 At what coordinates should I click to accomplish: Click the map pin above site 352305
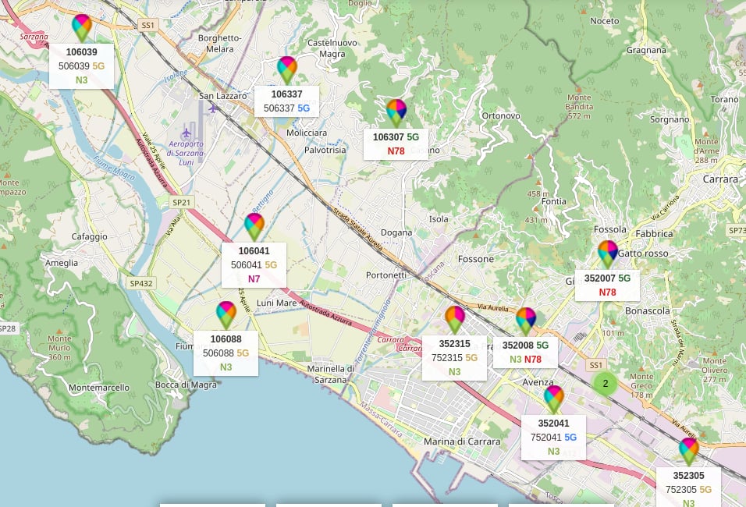[x=689, y=452]
